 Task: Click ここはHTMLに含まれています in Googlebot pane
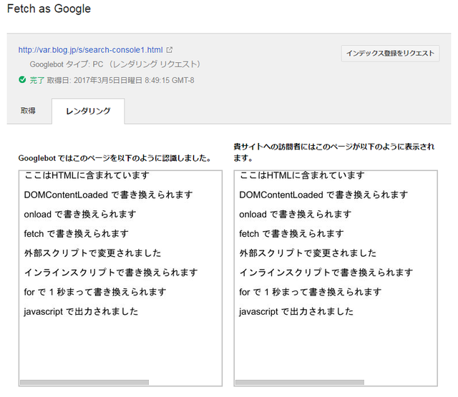(87, 175)
